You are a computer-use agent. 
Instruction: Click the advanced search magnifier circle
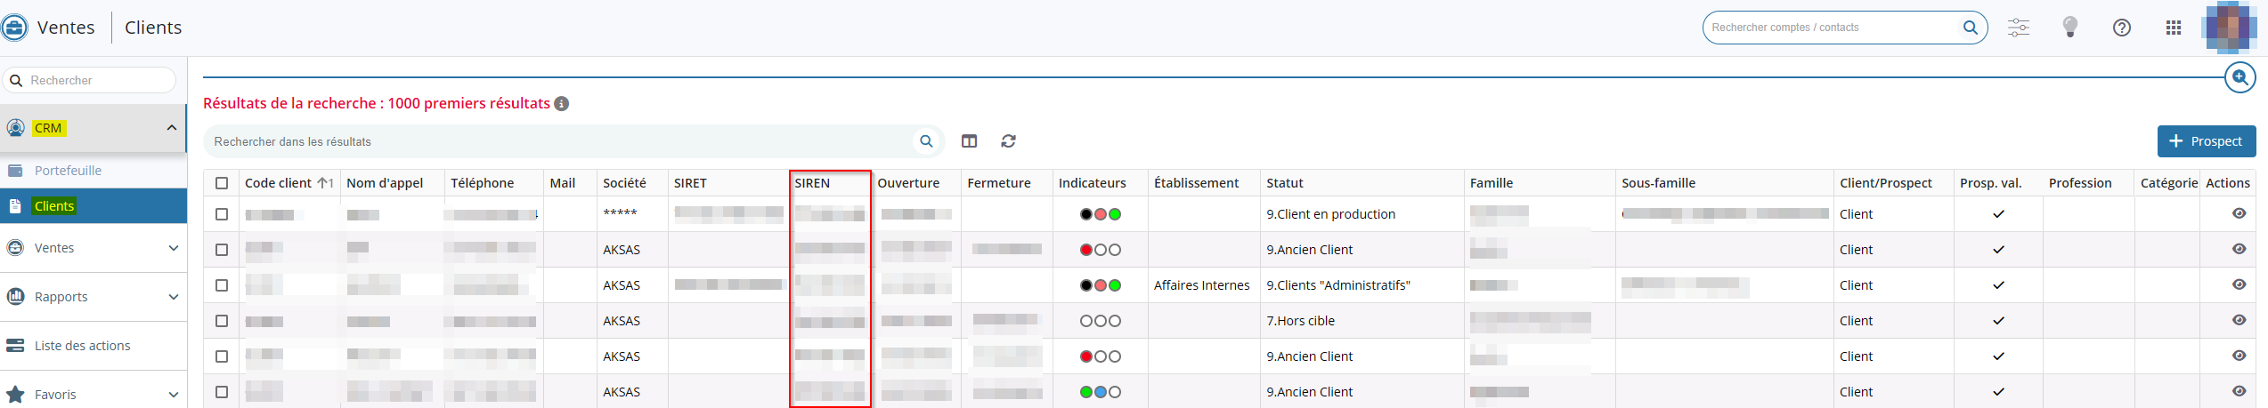pyautogui.click(x=2240, y=77)
